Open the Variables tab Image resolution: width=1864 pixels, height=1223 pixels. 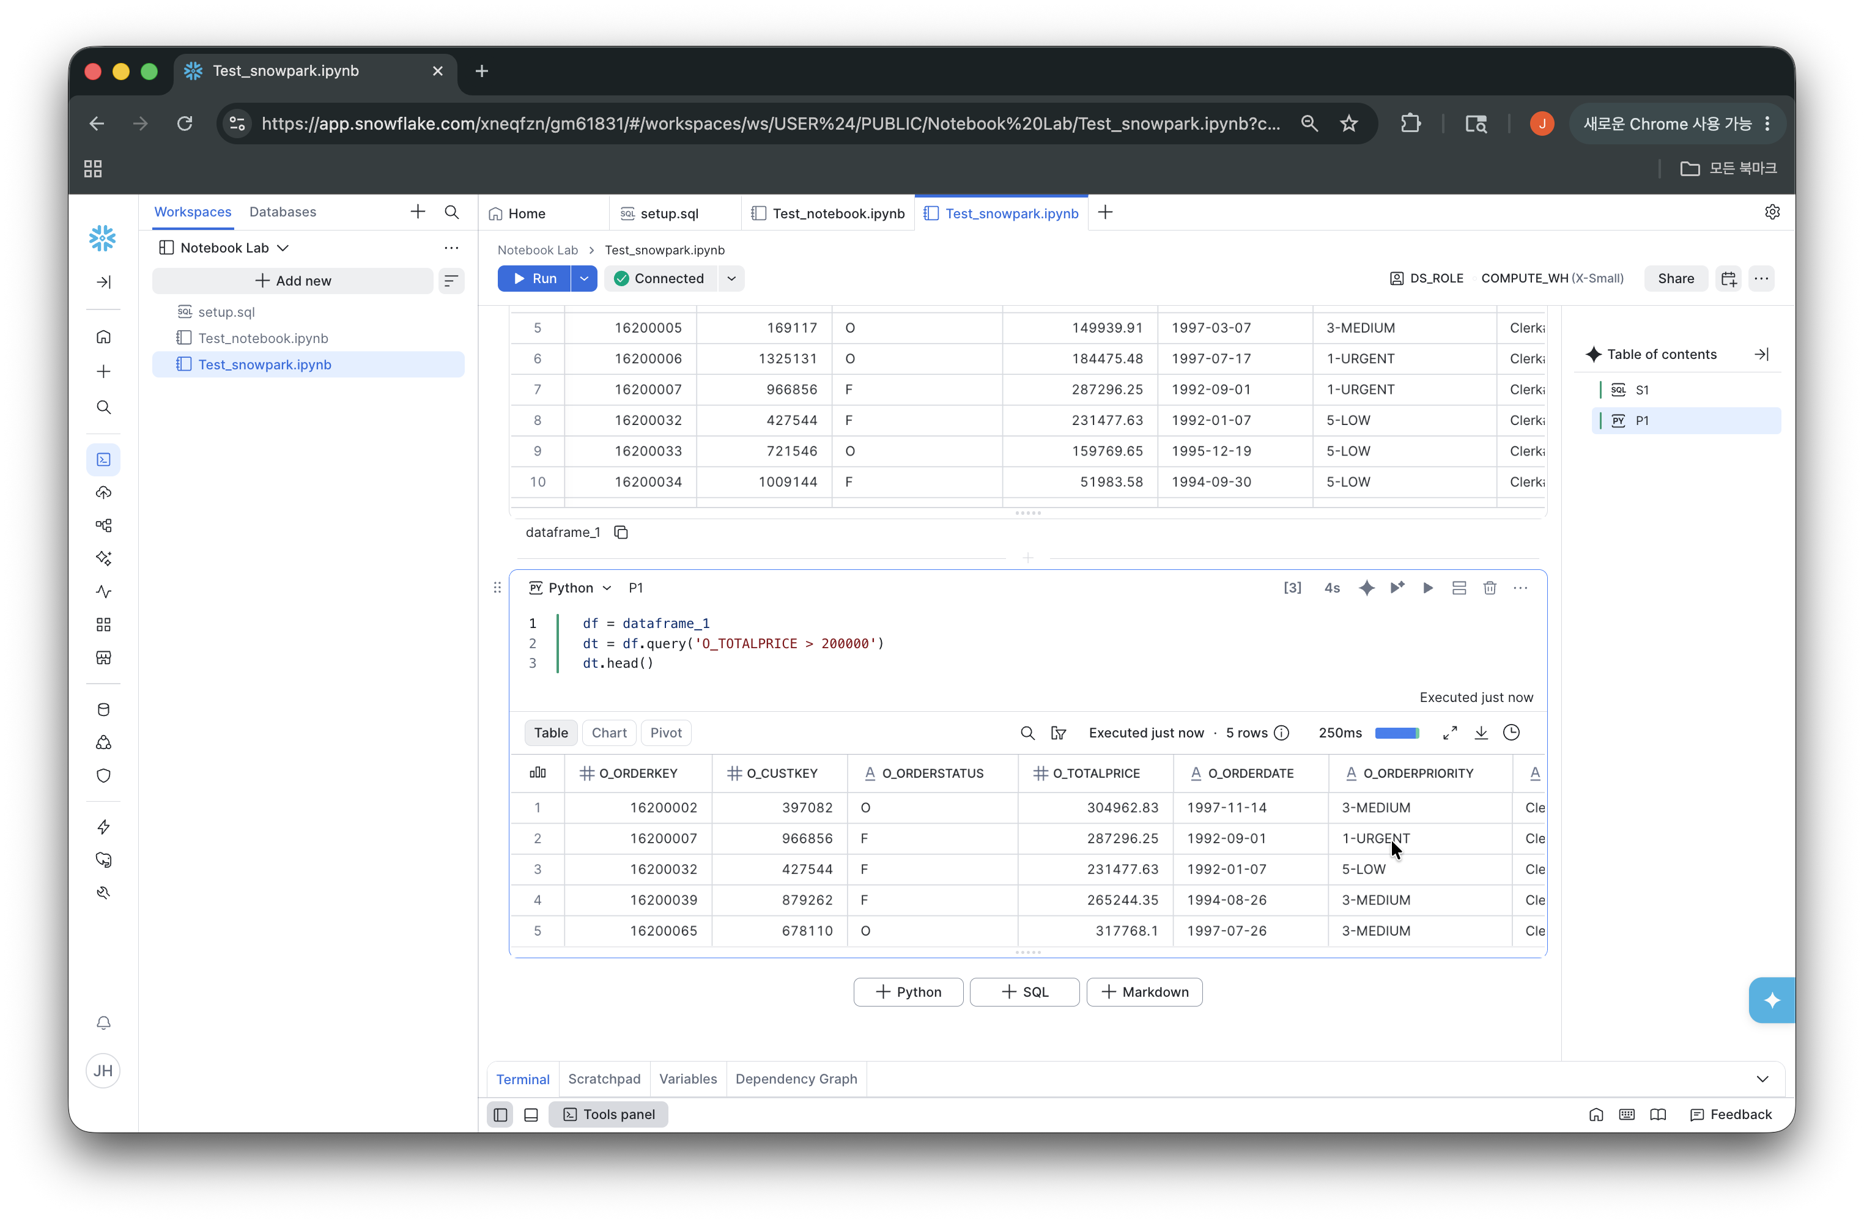687,1079
